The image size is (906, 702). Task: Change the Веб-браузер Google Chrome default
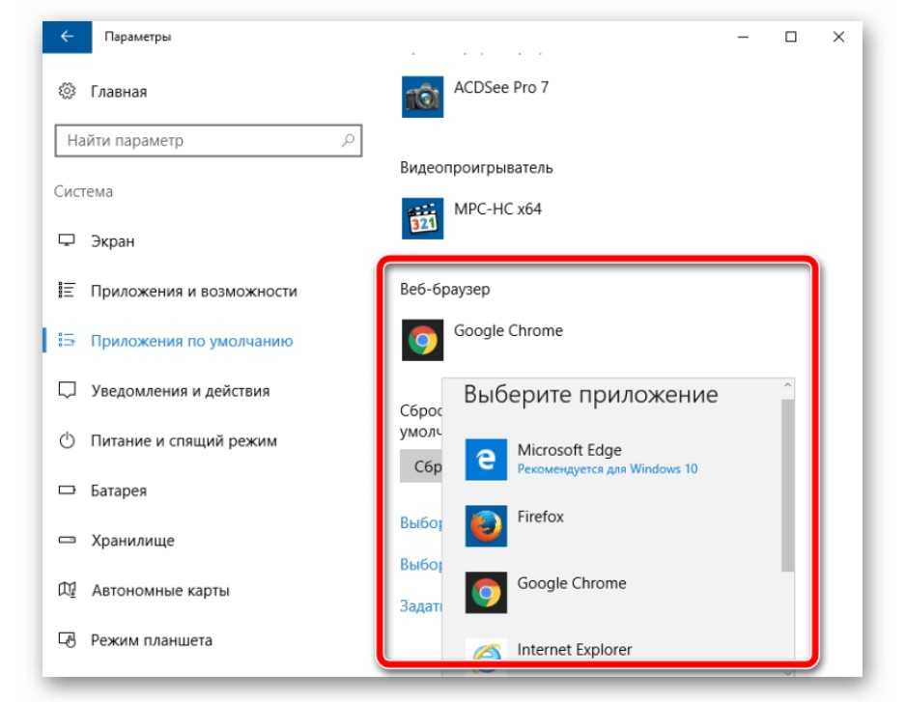pos(508,330)
